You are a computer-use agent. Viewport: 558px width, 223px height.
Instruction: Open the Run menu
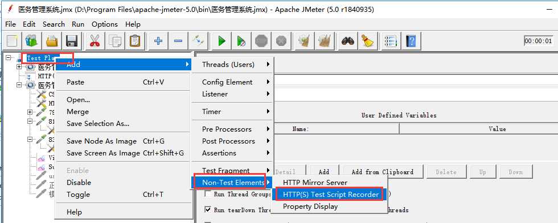click(78, 24)
